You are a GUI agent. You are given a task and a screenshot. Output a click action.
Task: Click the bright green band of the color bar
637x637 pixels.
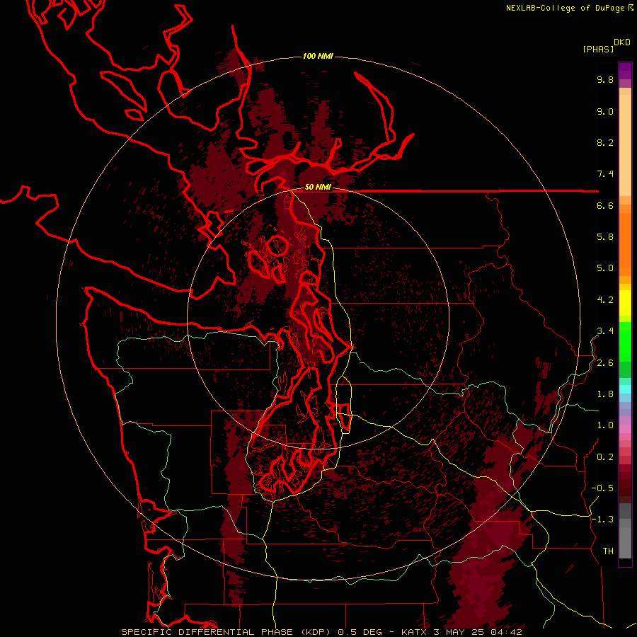coord(625,341)
